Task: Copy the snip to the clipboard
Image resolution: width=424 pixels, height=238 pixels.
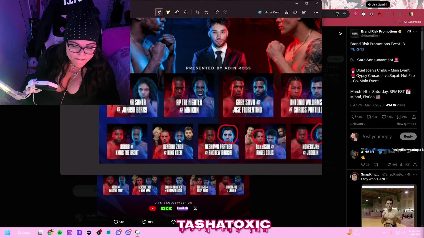Action: [x=295, y=12]
